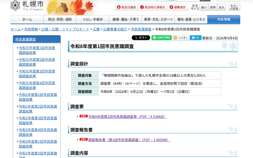Open 令和2年度第4回市民意識調査結果
This screenshot has height=158, width=253.
[38, 132]
